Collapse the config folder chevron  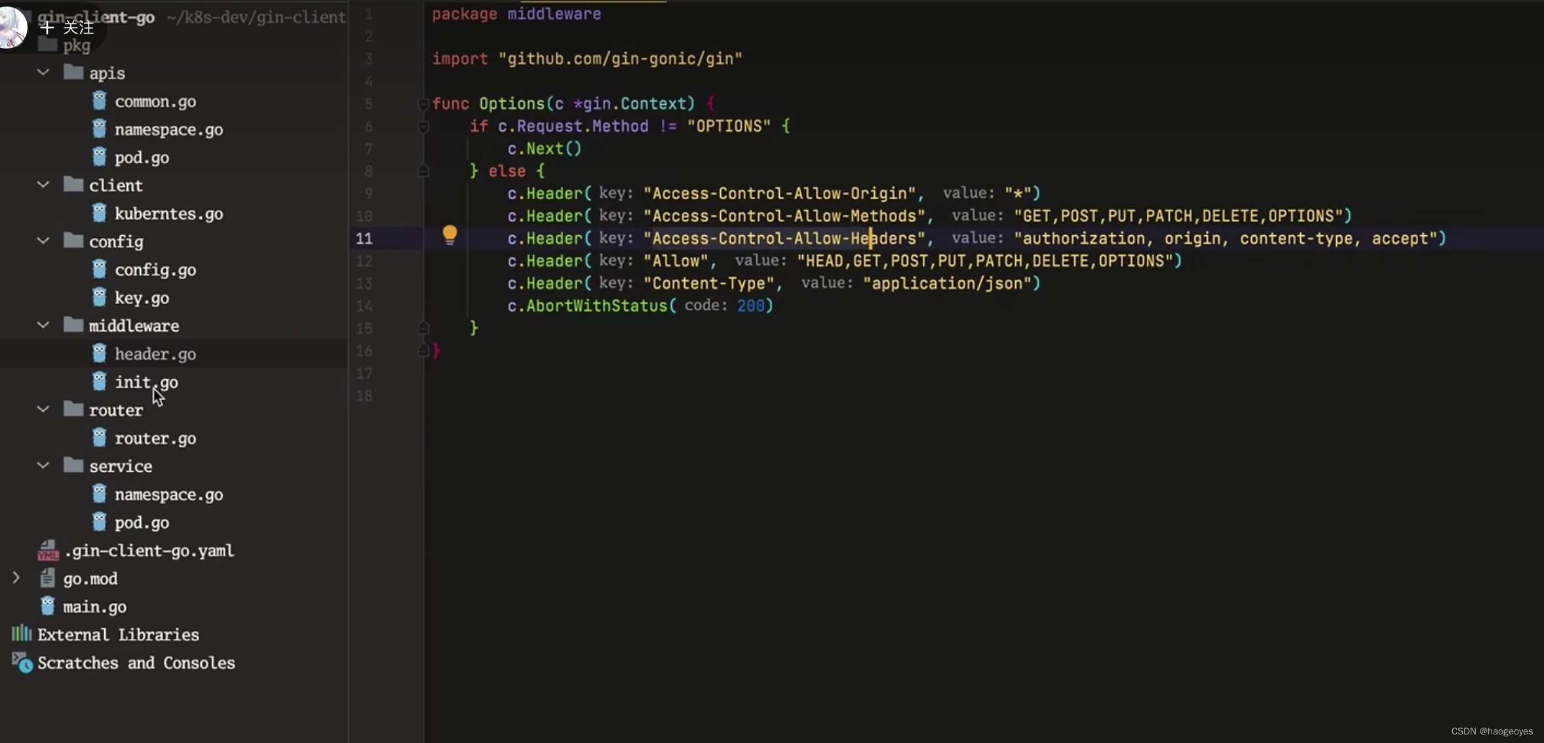tap(43, 240)
